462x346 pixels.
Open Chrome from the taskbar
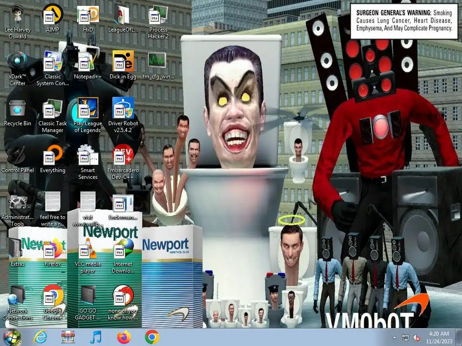[152, 337]
